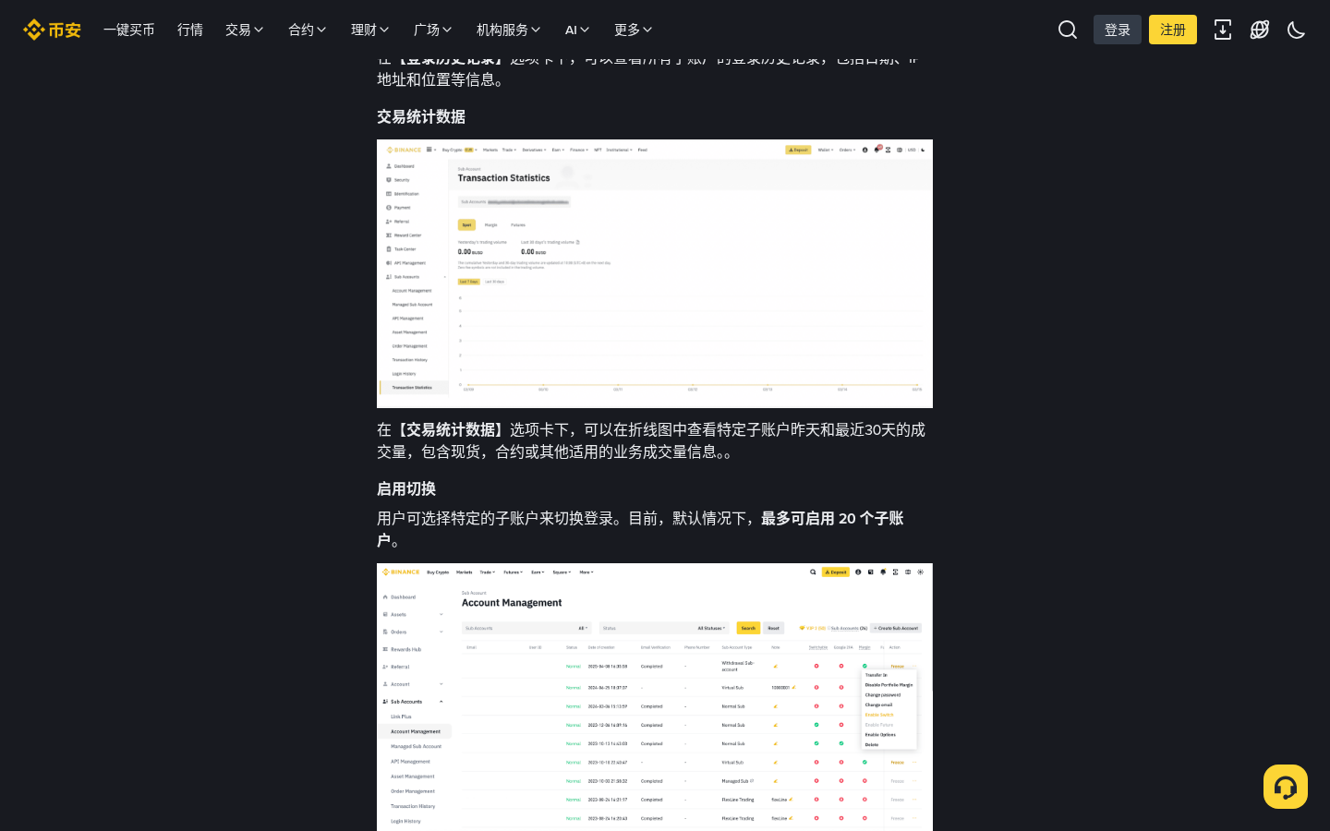Select the 启用切换 heading text
The image size is (1330, 831).
(406, 488)
